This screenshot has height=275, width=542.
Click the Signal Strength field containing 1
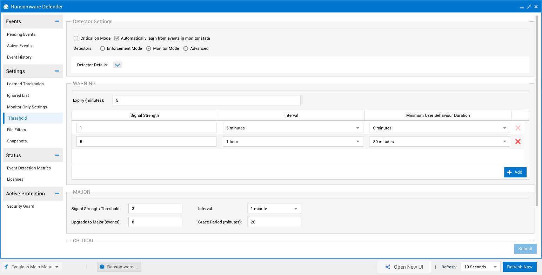[146, 128]
